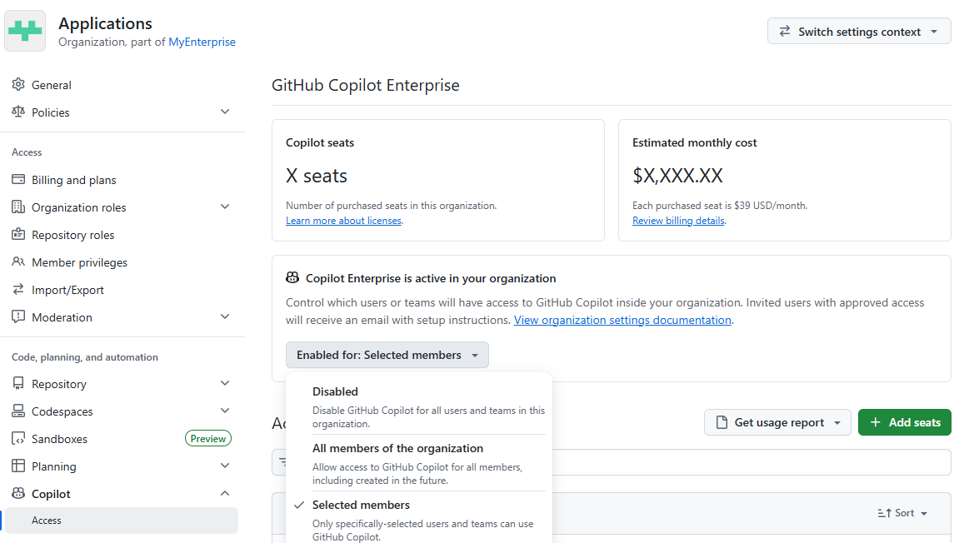Open the Sort dropdown
The height and width of the screenshot is (543, 954).
click(903, 513)
